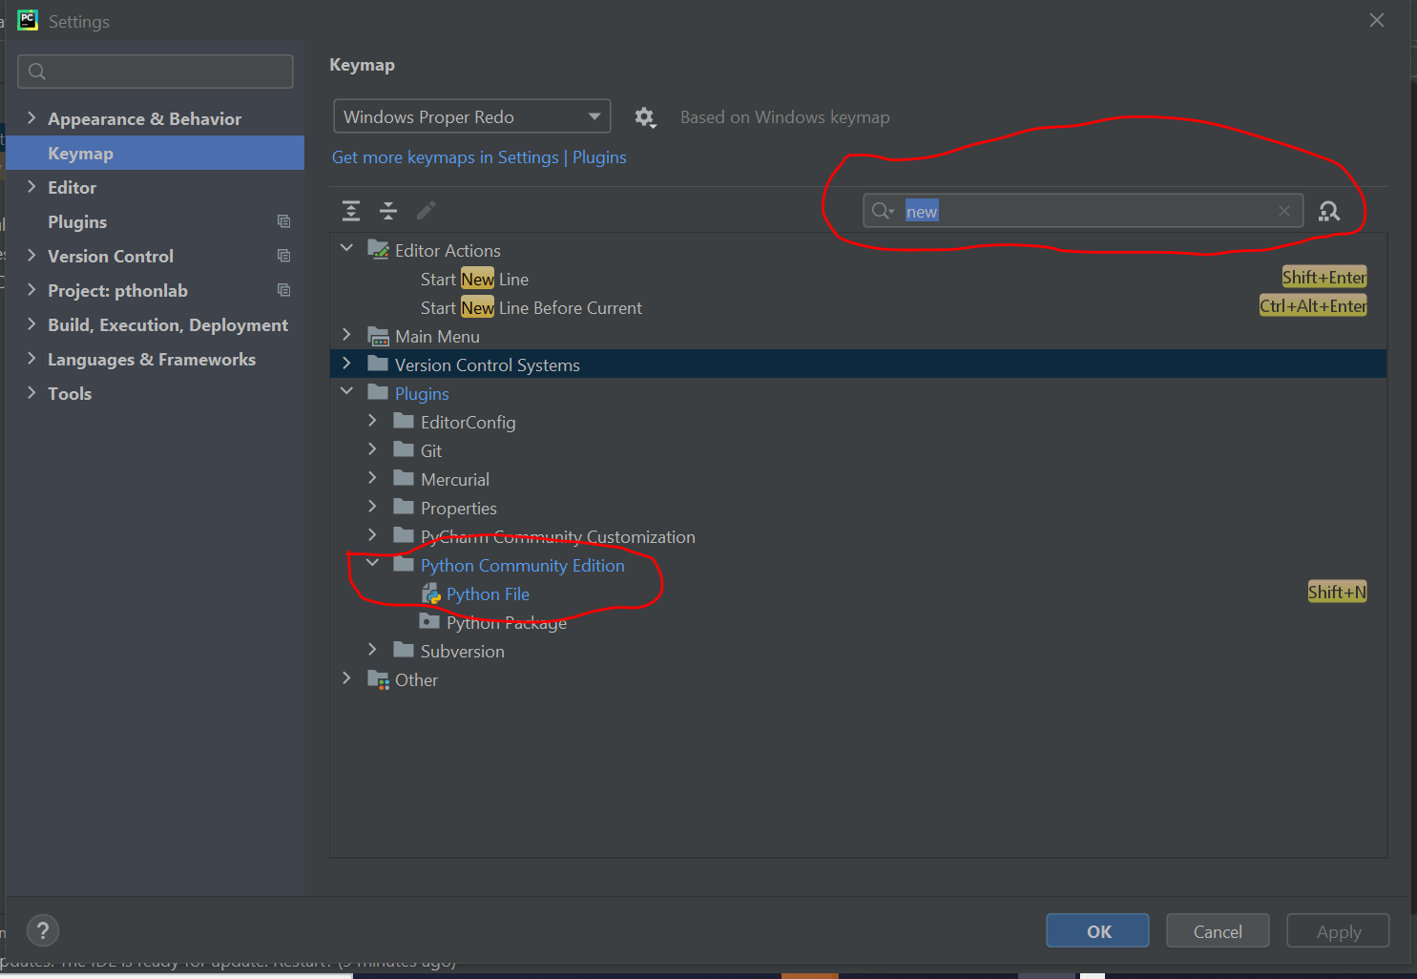
Task: Click Project: pthonlab project-level copy icon
Action: click(283, 290)
